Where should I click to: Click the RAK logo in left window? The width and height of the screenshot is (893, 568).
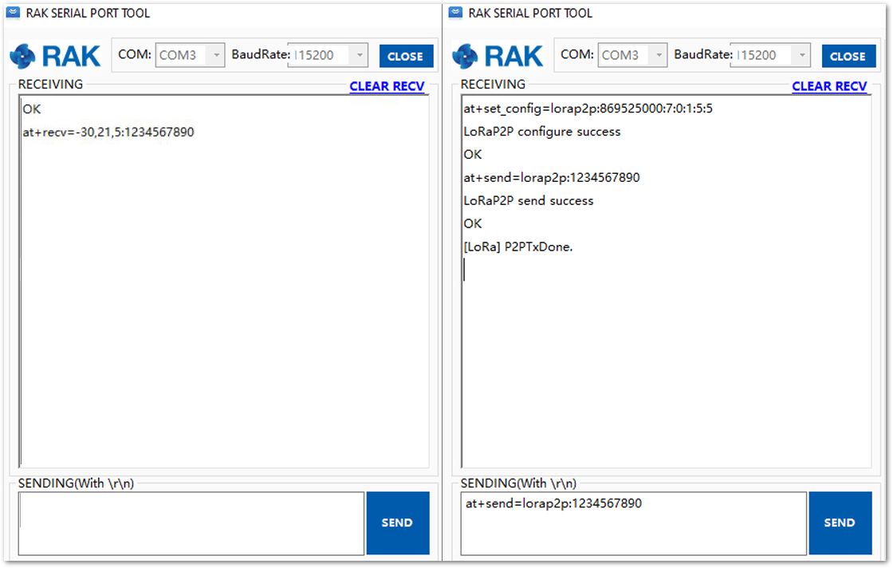tap(55, 56)
